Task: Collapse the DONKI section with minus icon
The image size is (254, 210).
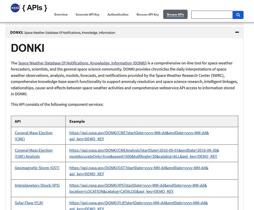Action: click(x=237, y=32)
